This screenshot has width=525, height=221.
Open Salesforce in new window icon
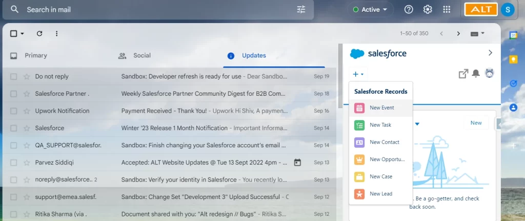click(463, 74)
